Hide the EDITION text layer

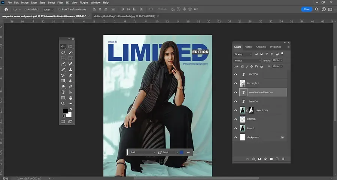[x=236, y=74]
